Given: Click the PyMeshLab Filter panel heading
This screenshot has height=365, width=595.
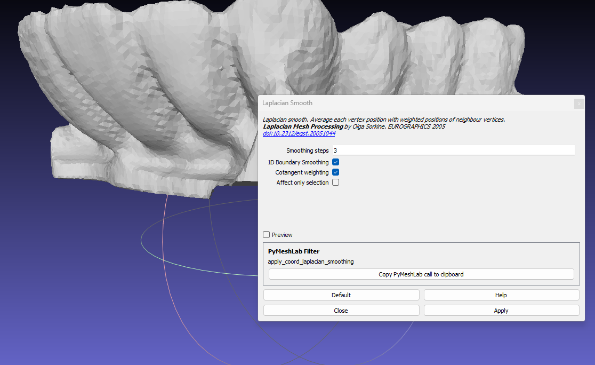Looking at the screenshot, I should click(x=293, y=251).
